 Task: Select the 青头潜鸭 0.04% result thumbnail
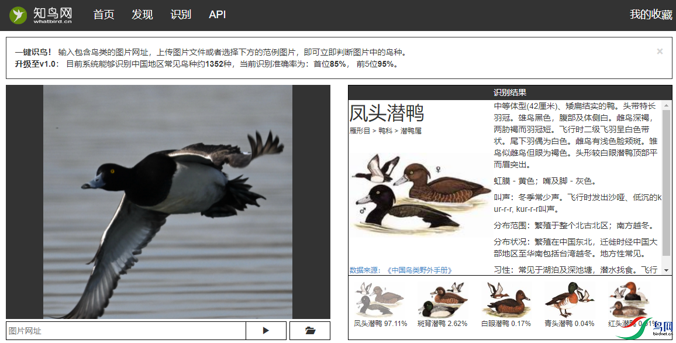(x=569, y=300)
